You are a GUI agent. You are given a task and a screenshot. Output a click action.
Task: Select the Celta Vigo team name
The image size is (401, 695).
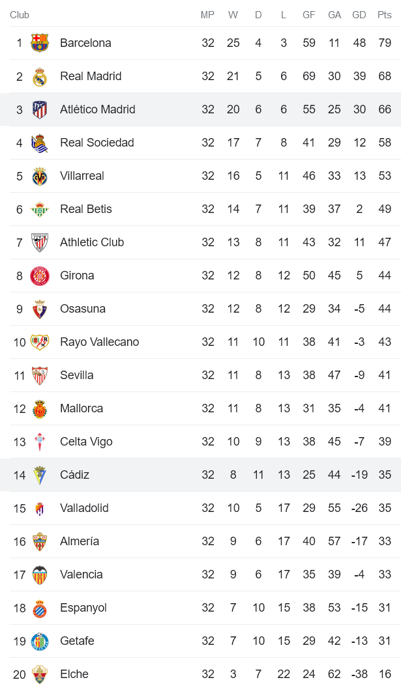(x=86, y=442)
